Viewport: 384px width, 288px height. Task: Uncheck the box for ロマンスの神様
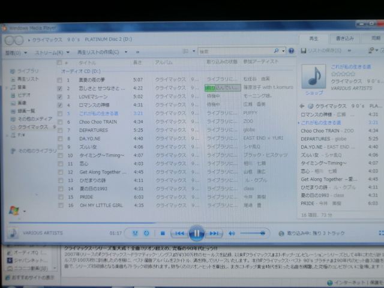[59, 105]
